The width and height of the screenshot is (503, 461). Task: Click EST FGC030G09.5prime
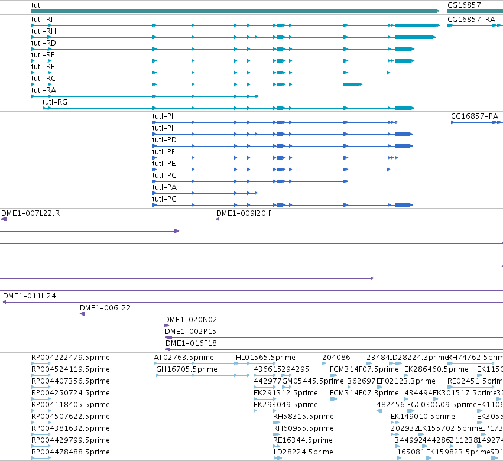(442, 405)
